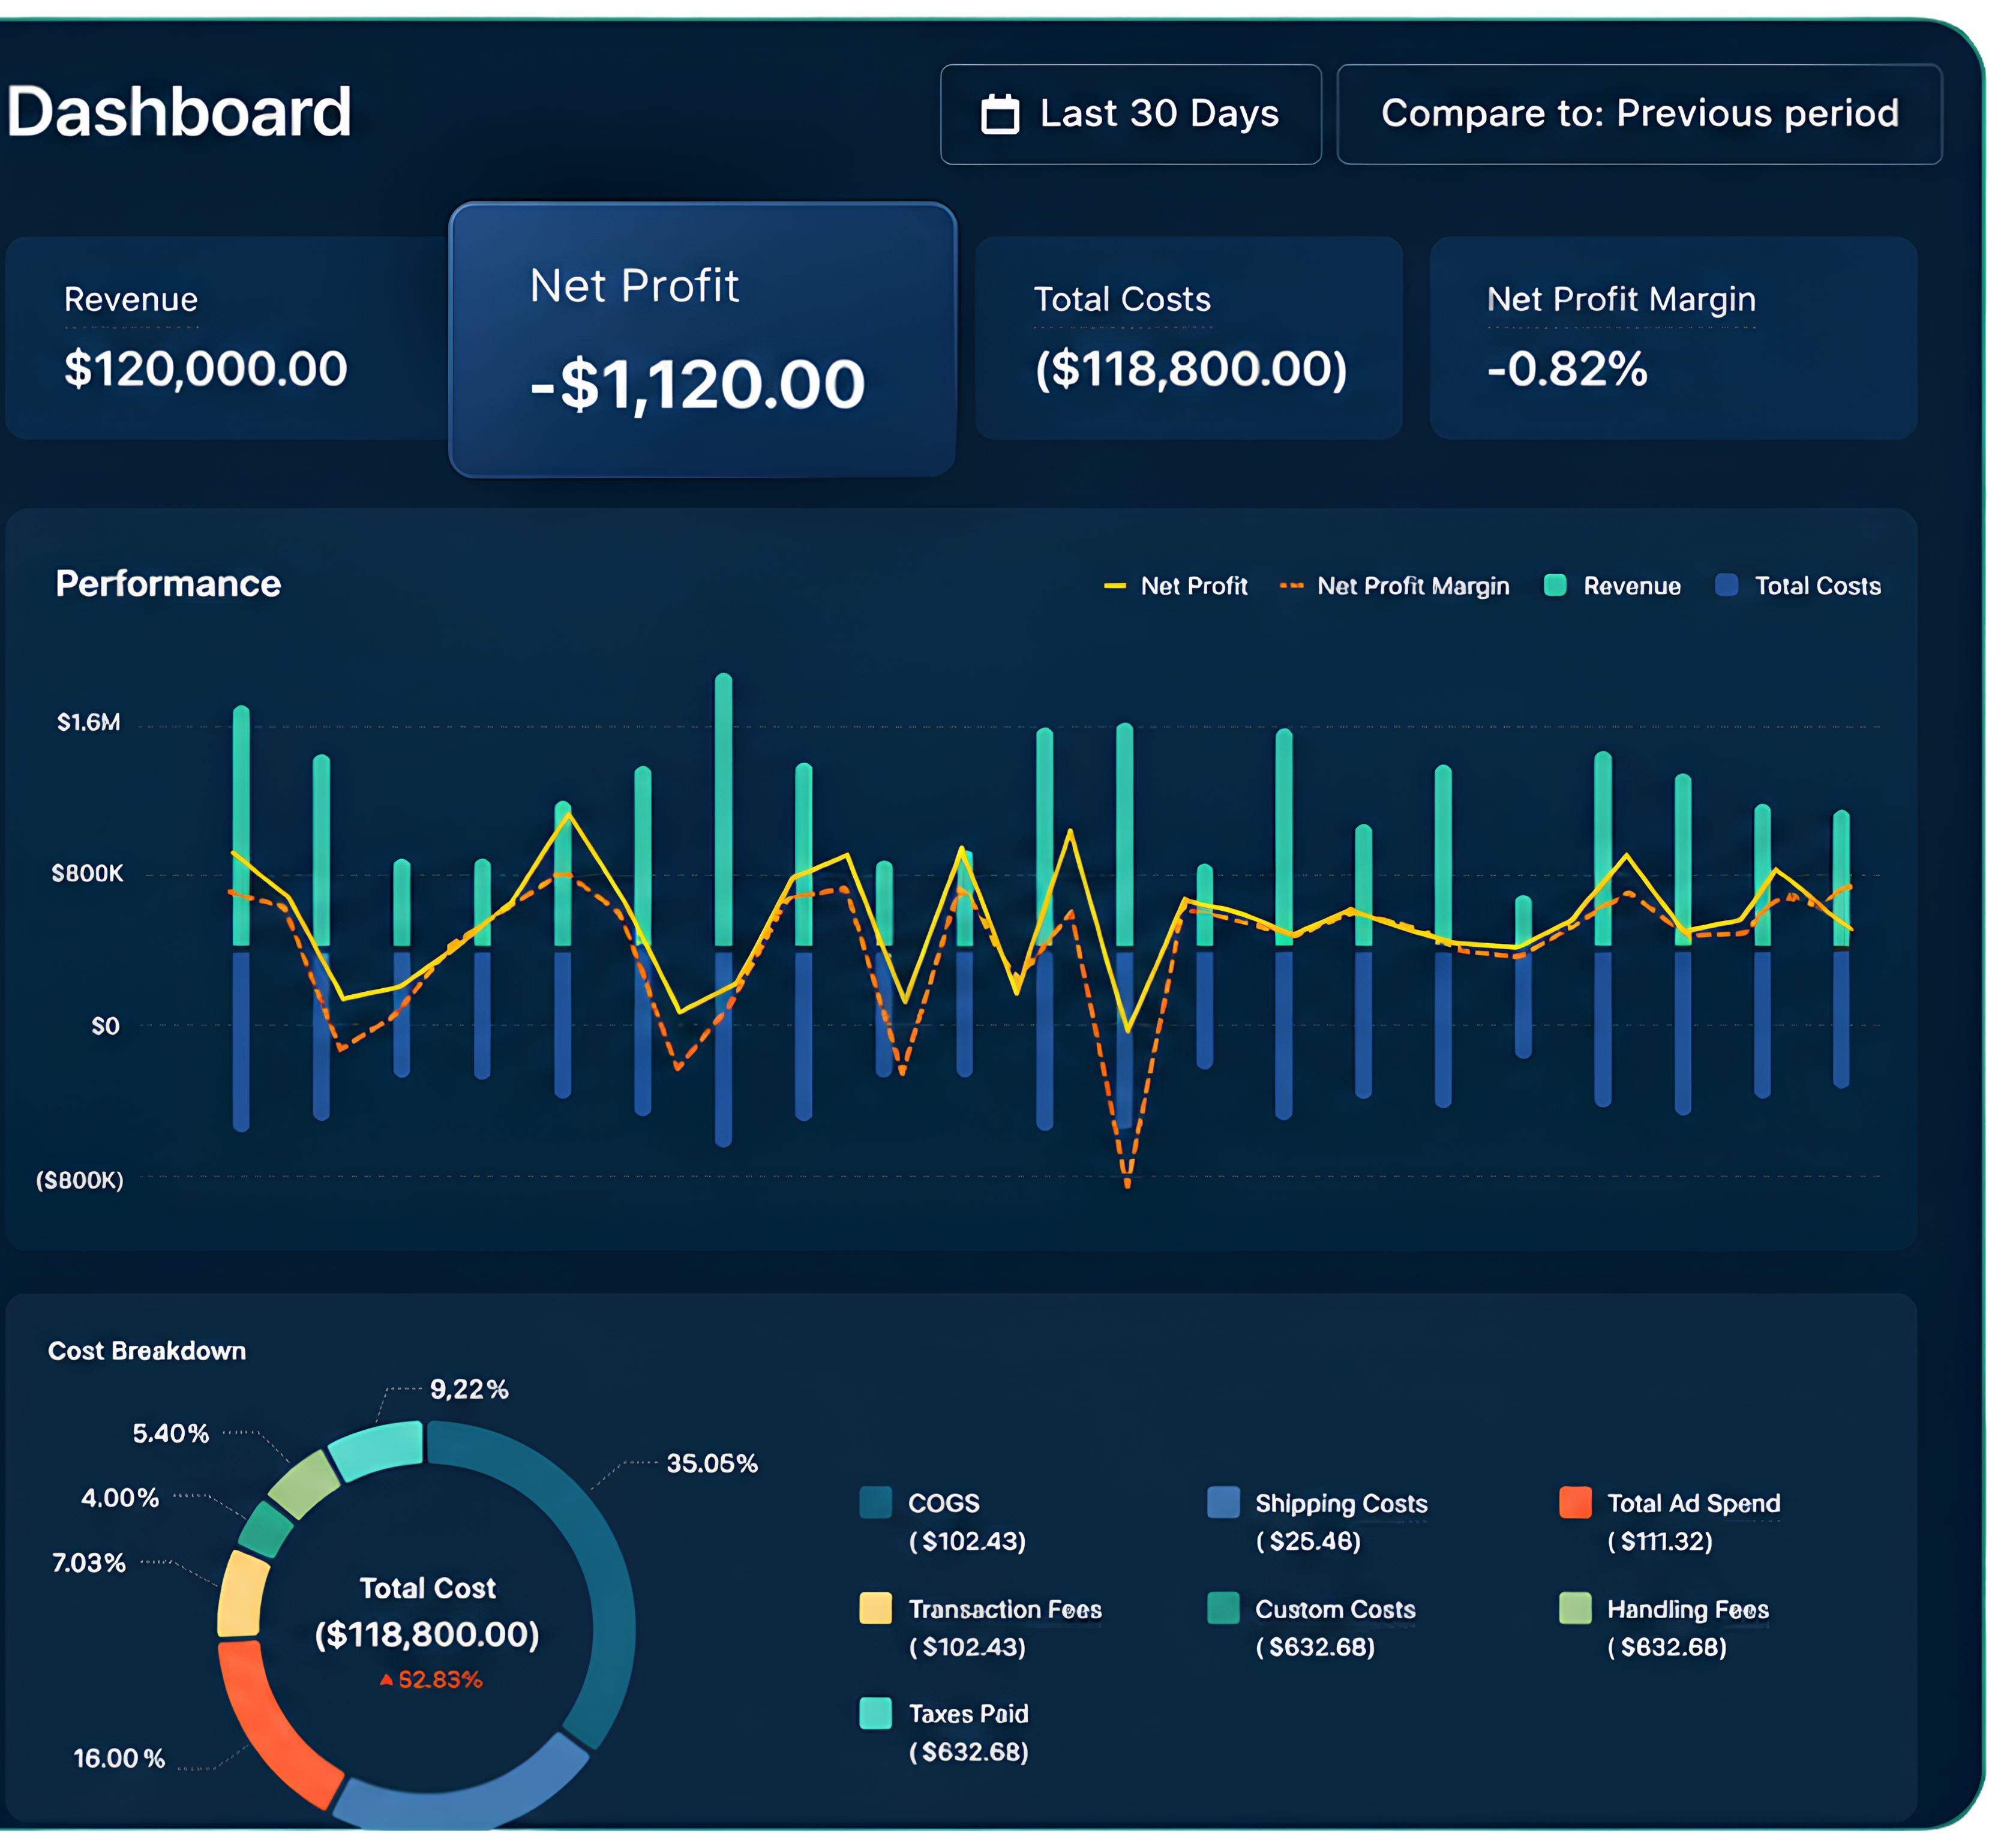This screenshot has width=1998, height=1848.
Task: Click the -0.82% margin value
Action: [1567, 369]
